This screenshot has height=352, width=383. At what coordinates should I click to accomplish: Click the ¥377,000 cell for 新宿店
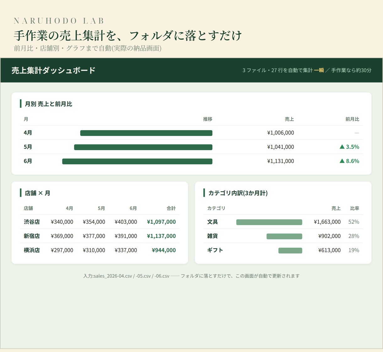coord(94,236)
